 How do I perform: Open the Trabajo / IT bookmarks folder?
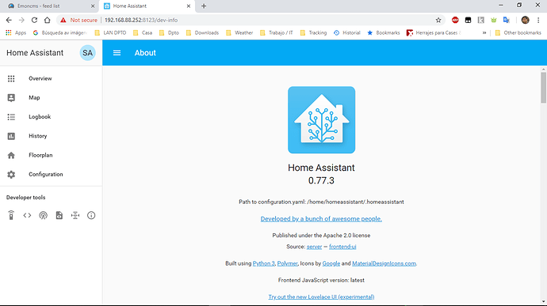pos(277,32)
